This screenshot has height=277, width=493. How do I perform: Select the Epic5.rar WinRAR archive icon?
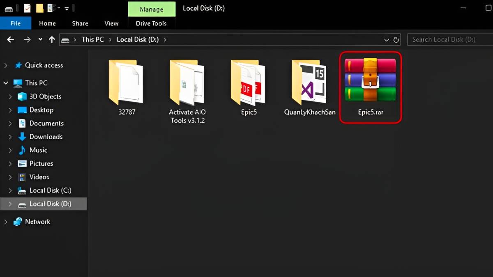(x=370, y=80)
